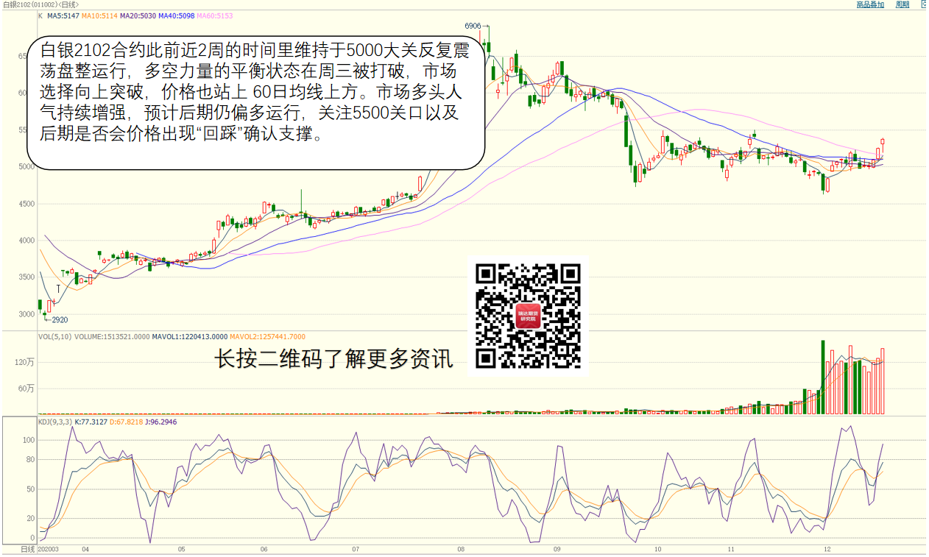Click the 商品叠加 link at top right
Image resolution: width=929 pixels, height=557 pixels.
tap(869, 4)
